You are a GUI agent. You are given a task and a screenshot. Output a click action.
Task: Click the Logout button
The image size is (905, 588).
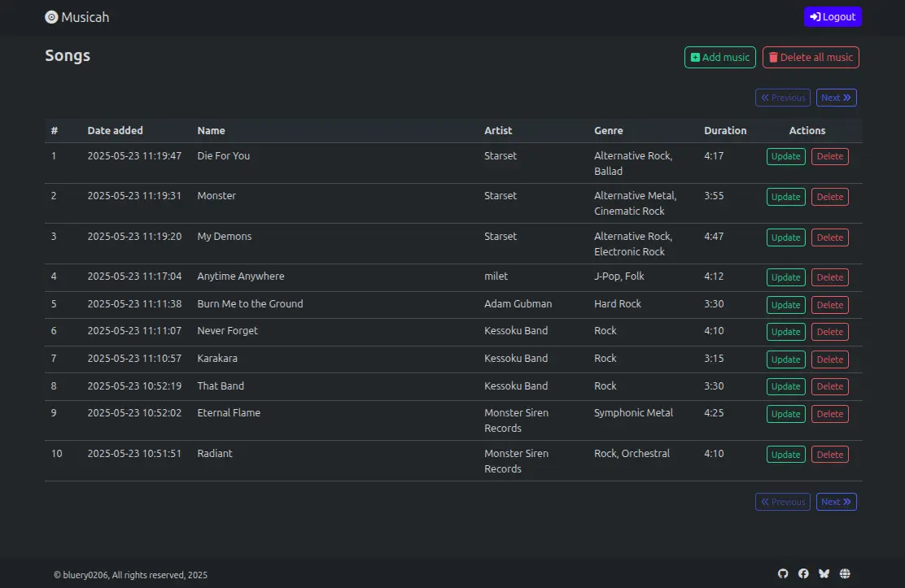click(x=833, y=17)
